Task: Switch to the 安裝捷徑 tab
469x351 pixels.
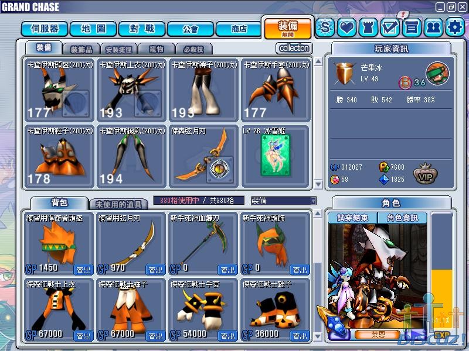Action: pyautogui.click(x=119, y=49)
